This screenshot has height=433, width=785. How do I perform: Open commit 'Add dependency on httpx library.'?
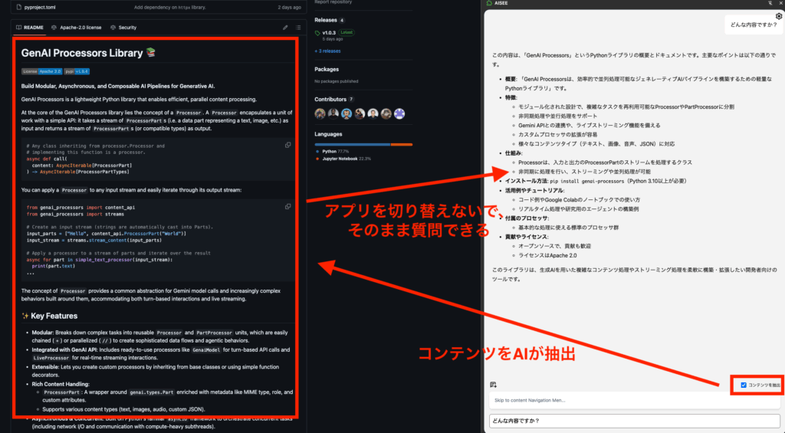(x=169, y=7)
